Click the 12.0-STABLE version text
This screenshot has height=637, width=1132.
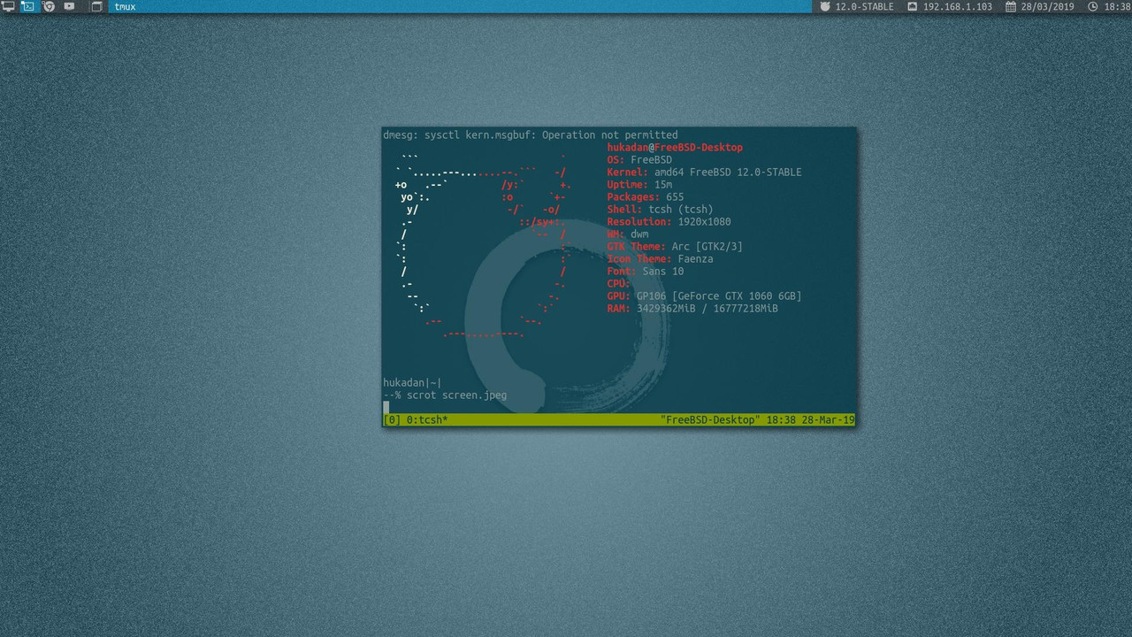click(864, 6)
